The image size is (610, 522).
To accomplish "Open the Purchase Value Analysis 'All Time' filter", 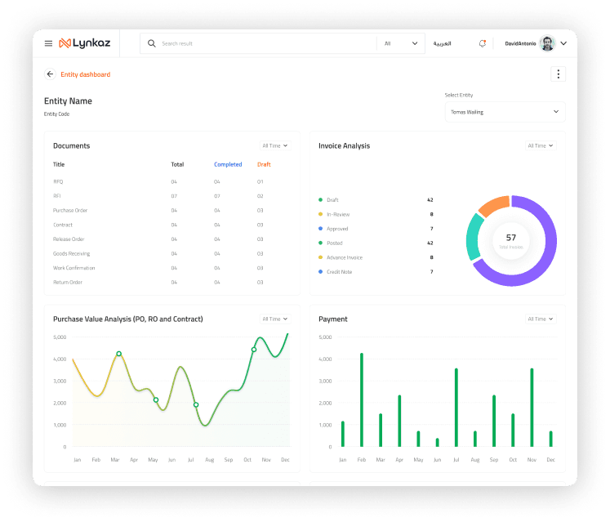I will click(x=274, y=319).
